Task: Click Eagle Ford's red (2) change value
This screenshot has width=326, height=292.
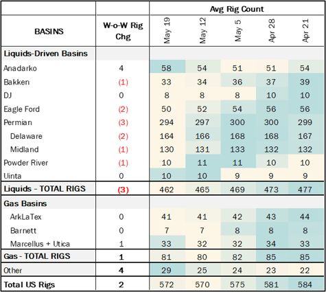Action: (x=123, y=109)
